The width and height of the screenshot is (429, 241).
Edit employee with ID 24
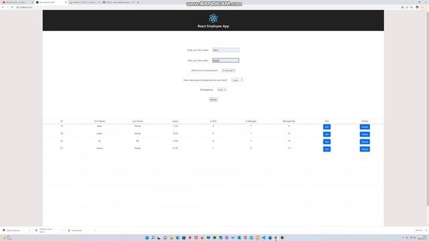326,134
